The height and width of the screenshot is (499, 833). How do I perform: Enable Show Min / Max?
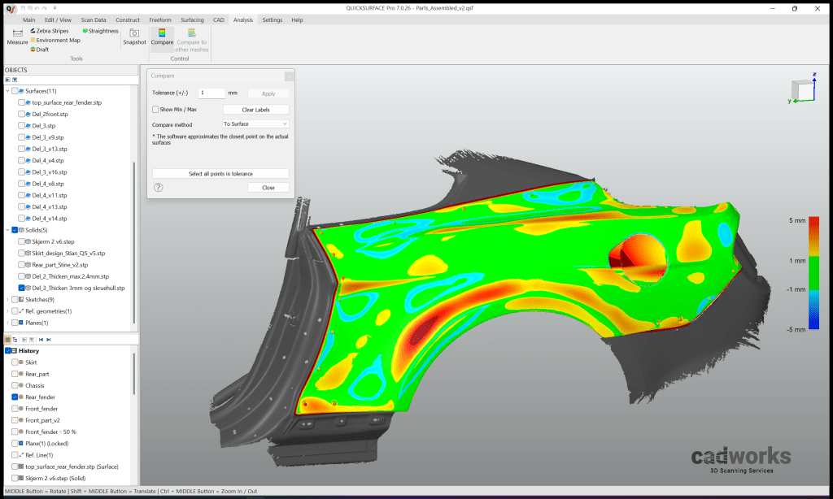[x=155, y=109]
